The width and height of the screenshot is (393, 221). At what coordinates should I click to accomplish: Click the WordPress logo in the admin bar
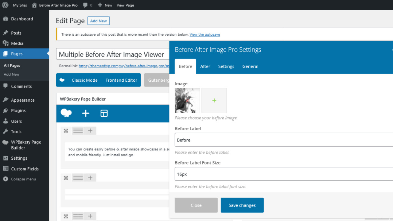pos(5,5)
